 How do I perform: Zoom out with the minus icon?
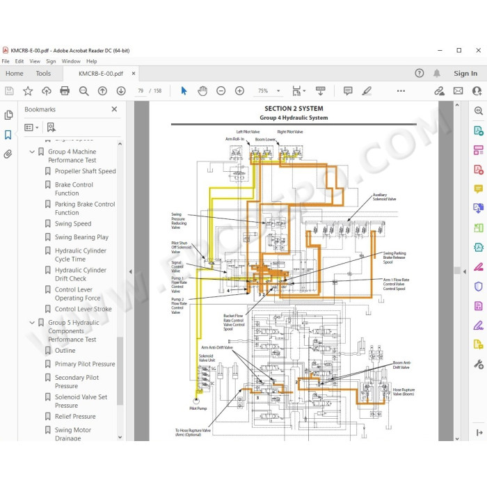click(x=221, y=91)
